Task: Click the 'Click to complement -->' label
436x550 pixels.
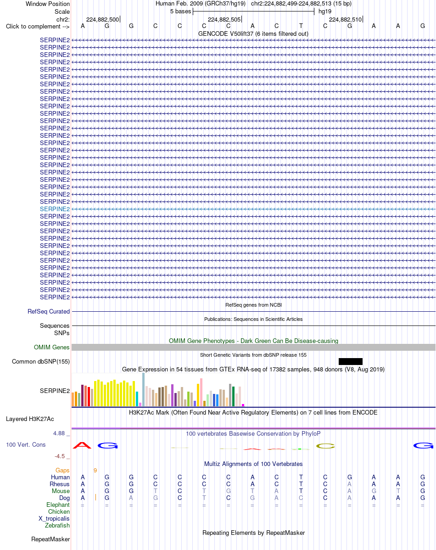Action: 38,26
